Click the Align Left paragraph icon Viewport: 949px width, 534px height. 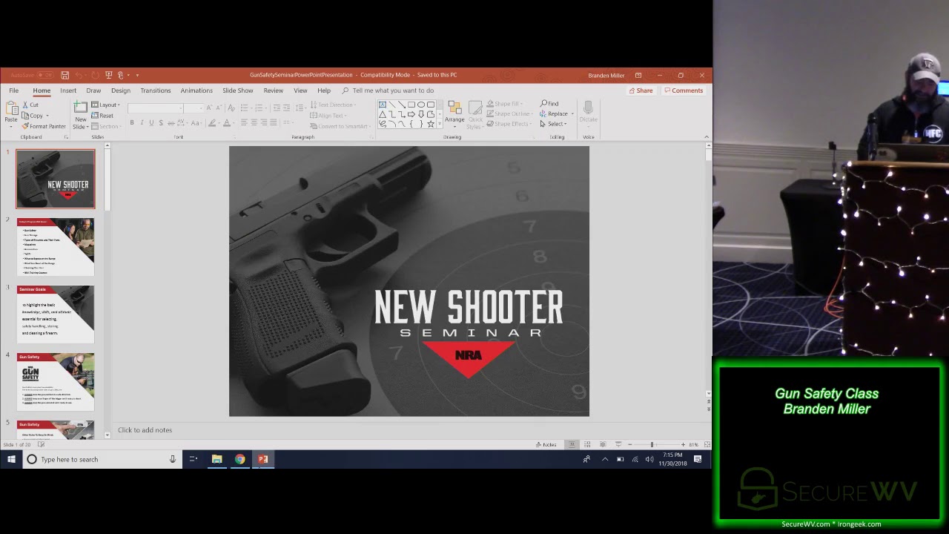(244, 122)
